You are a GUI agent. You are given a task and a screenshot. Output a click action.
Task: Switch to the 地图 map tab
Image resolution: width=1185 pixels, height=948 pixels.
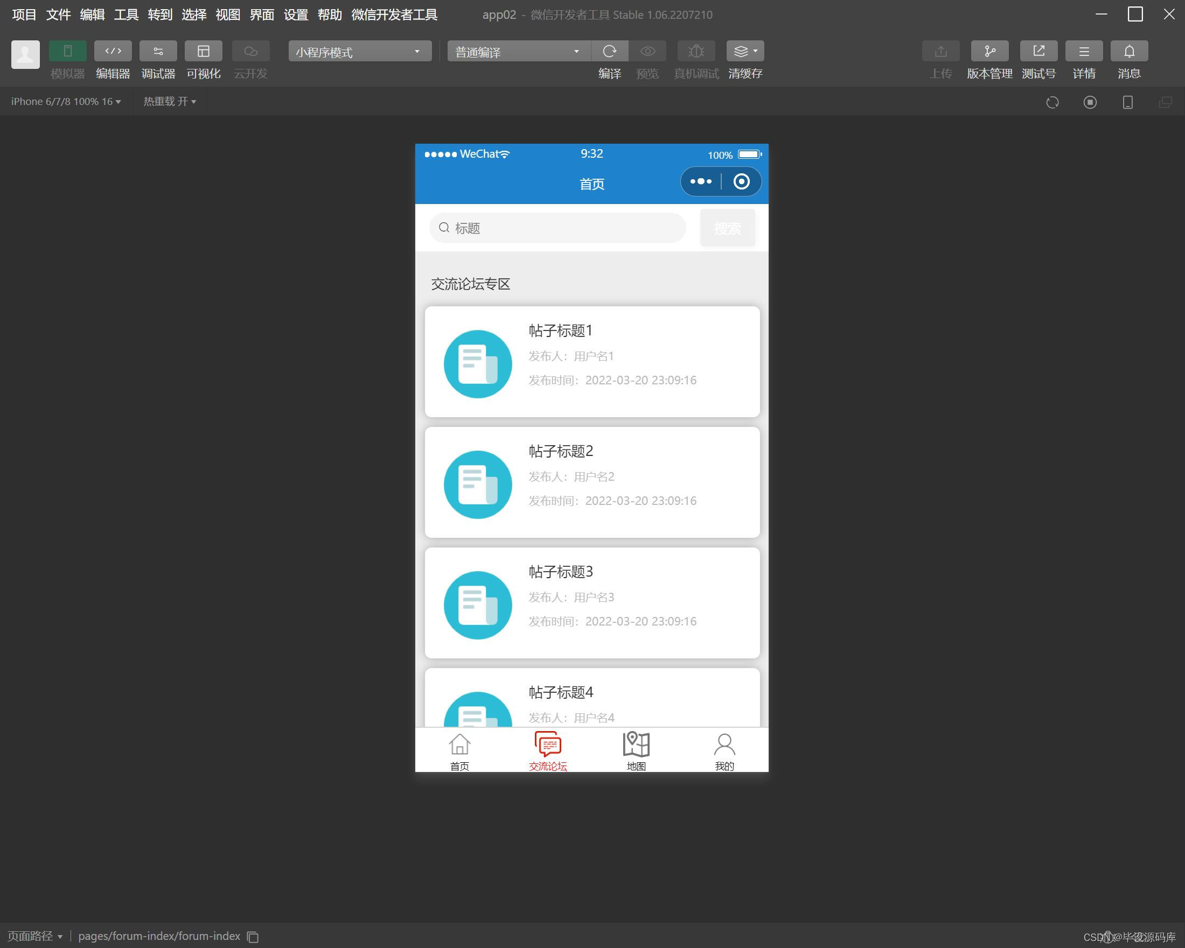636,752
